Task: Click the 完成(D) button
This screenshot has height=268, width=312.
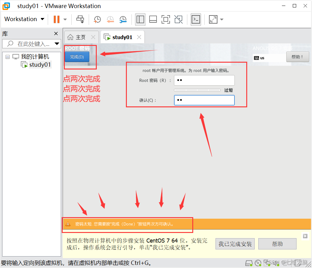Action: 77,57
